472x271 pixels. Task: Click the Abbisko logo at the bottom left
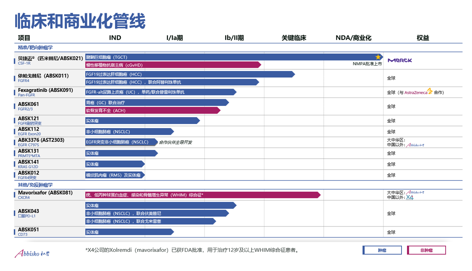pos(32,253)
